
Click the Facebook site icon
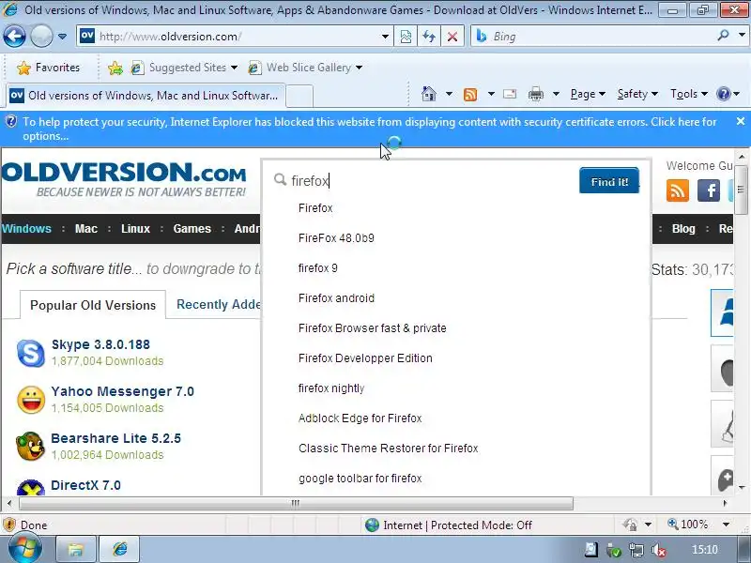point(709,190)
